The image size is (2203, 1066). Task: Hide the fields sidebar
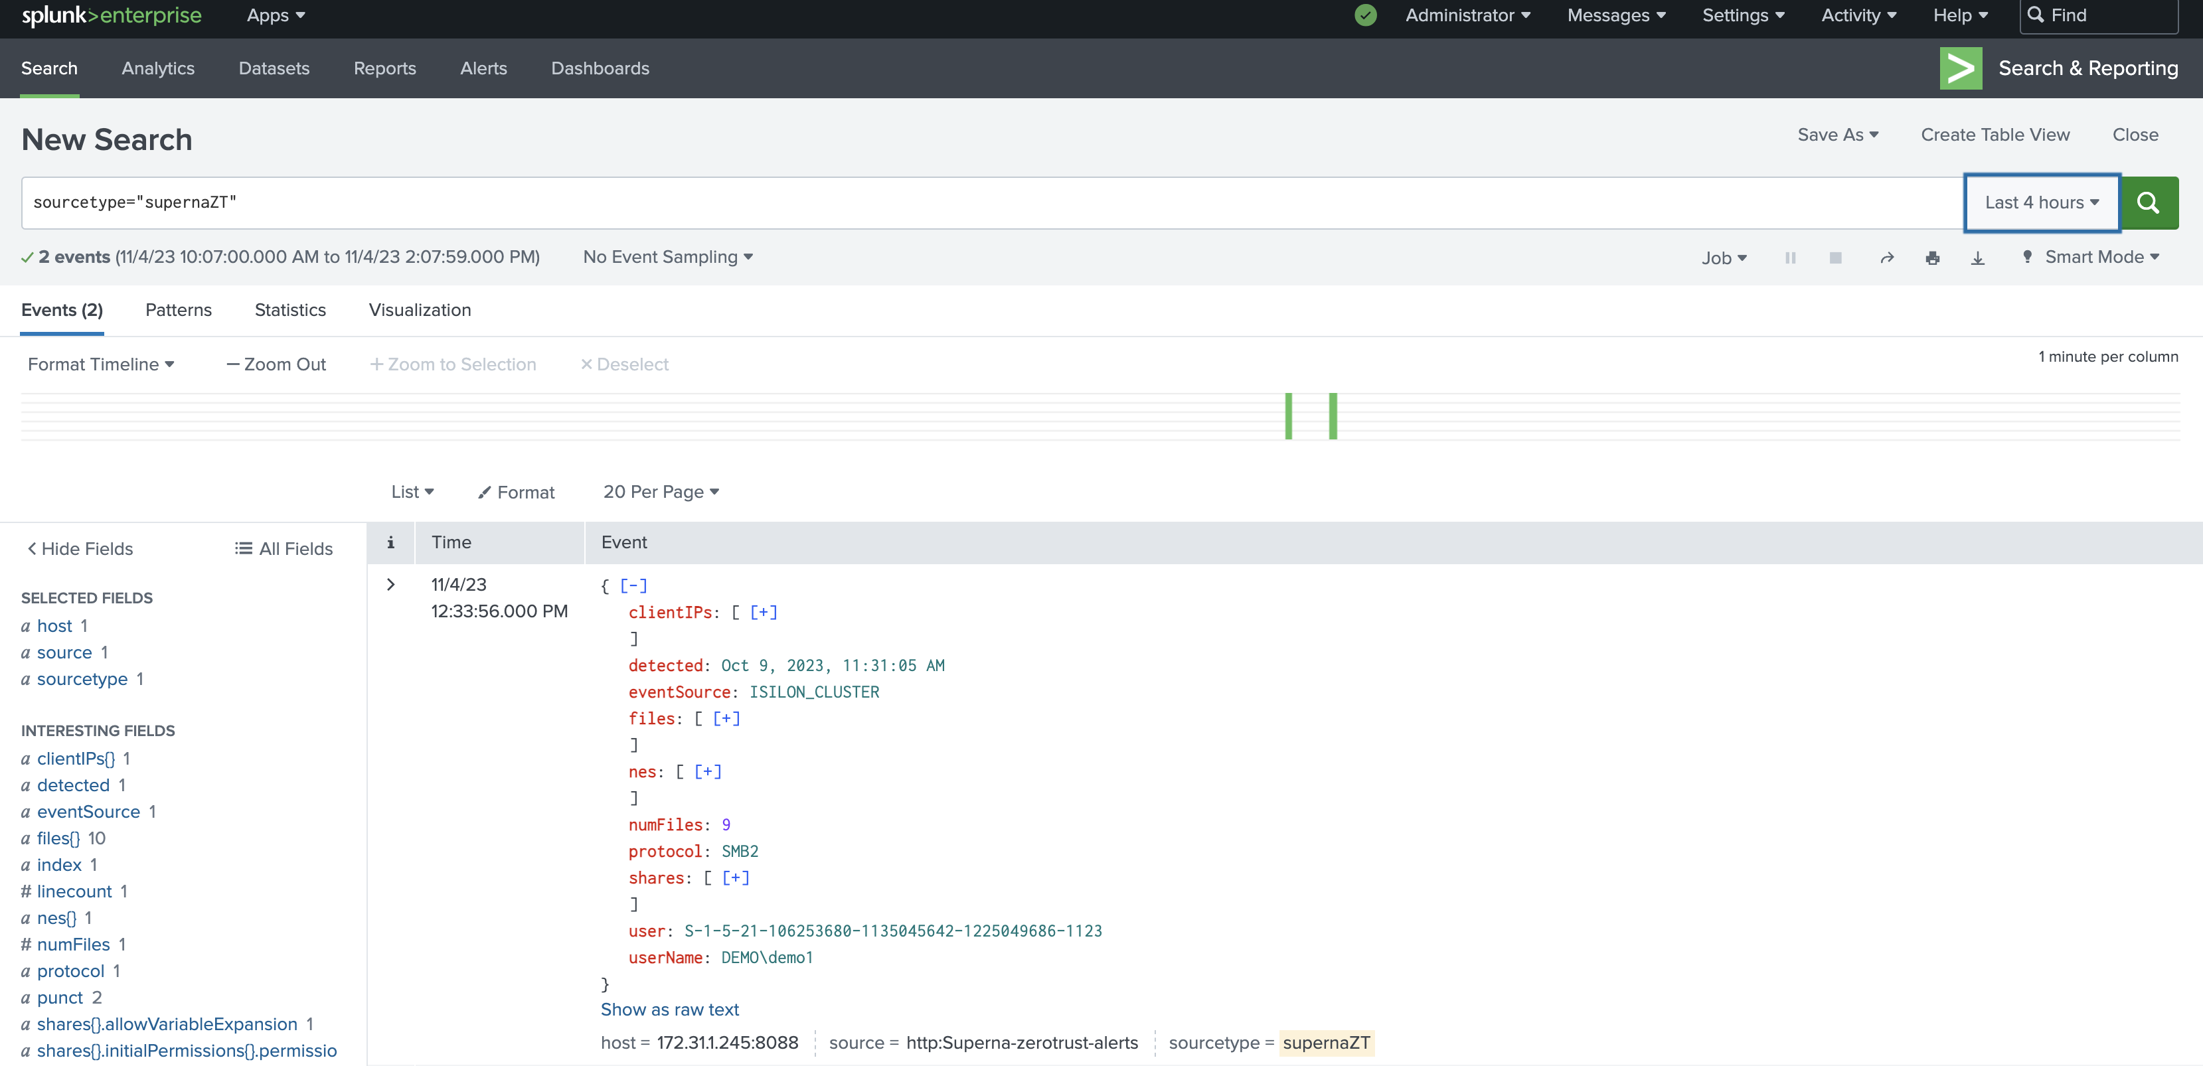point(78,548)
